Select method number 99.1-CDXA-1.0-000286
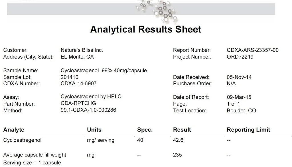292x167 pixels. coord(88,110)
